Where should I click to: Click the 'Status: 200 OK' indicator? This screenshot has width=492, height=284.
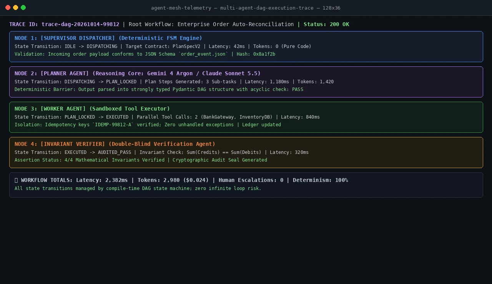point(326,24)
